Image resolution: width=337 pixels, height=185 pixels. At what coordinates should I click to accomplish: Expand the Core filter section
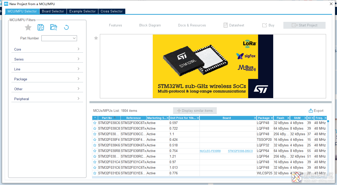click(x=47, y=49)
